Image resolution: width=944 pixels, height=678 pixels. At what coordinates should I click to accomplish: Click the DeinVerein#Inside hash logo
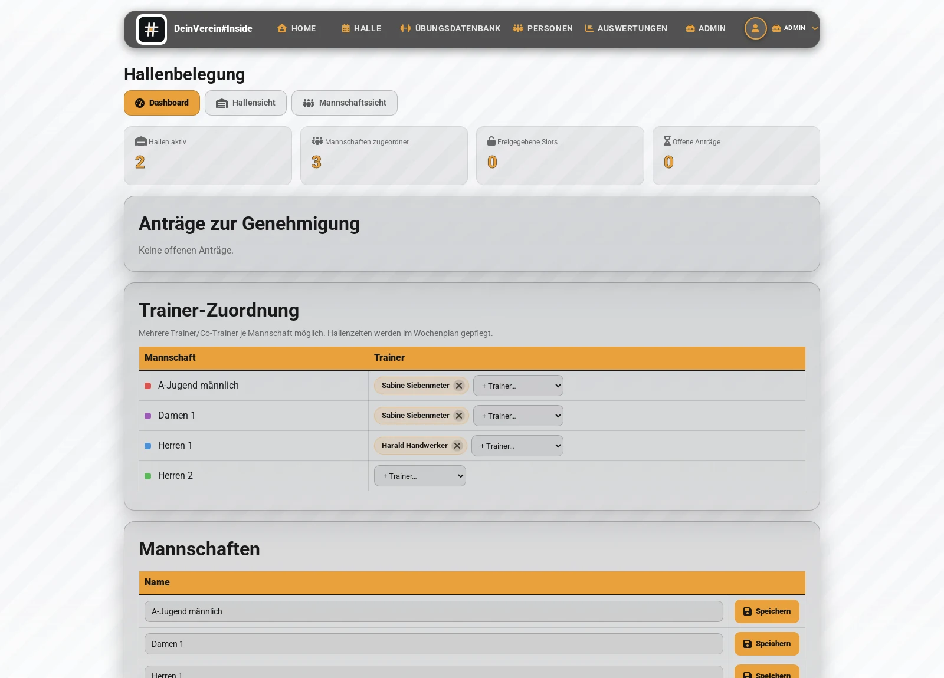pos(152,29)
